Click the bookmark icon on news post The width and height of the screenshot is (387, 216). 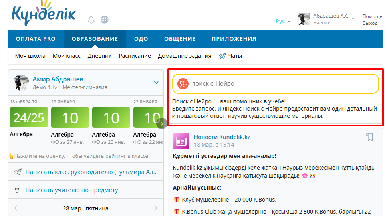coord(370,137)
